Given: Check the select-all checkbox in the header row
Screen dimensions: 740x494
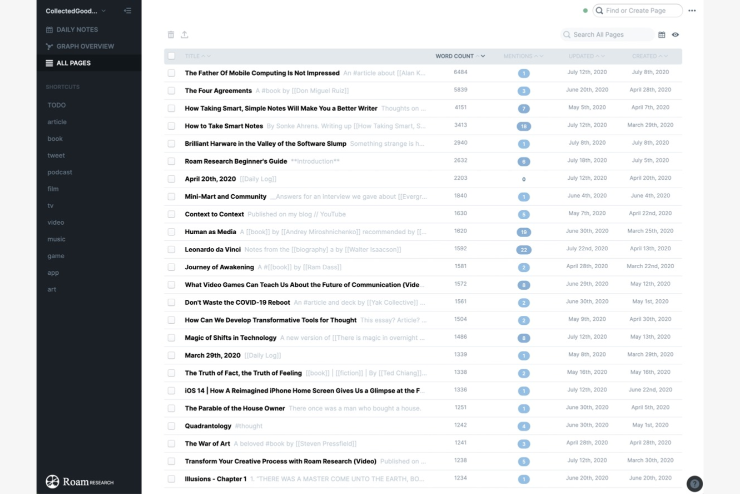Looking at the screenshot, I should [171, 56].
